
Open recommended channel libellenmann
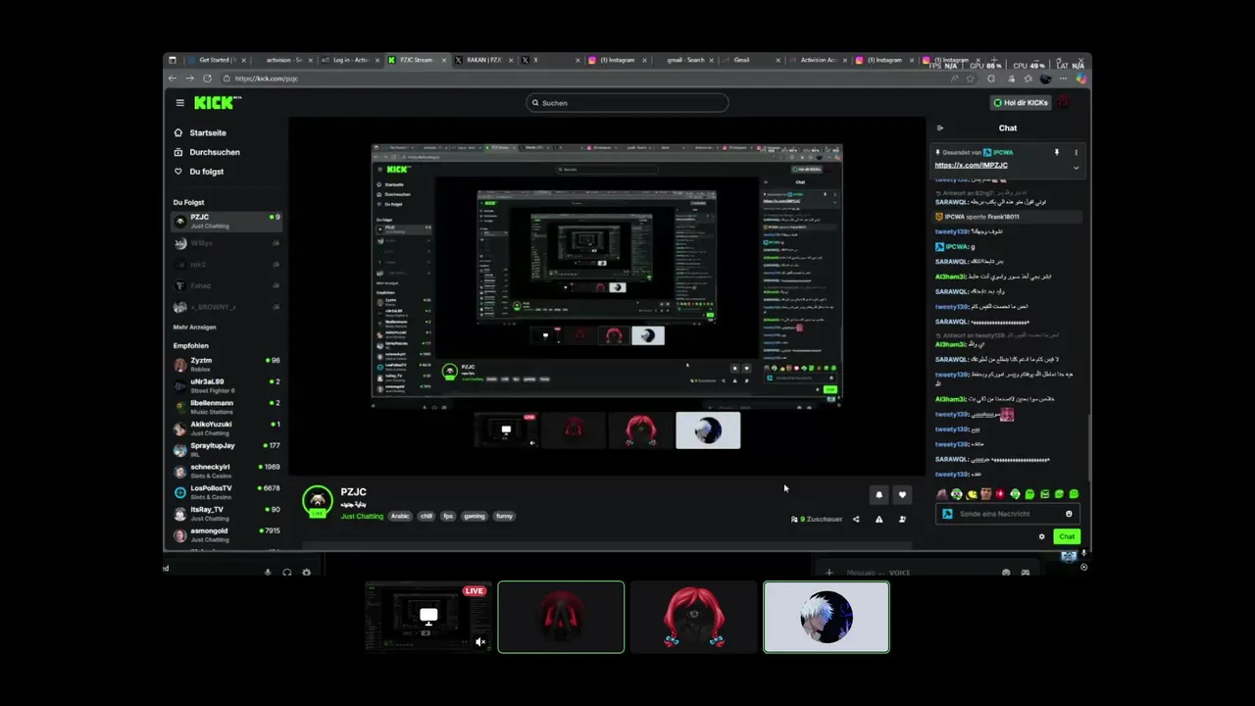[x=226, y=408]
